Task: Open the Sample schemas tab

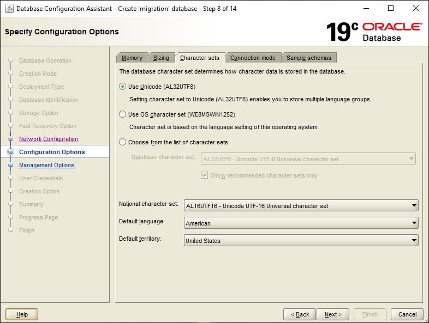Action: (309, 58)
